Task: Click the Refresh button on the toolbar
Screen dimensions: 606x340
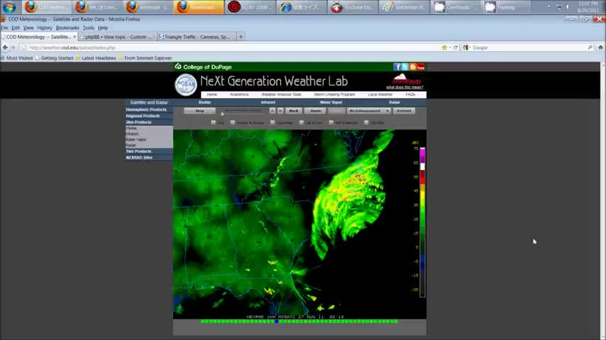Action: tap(404, 110)
